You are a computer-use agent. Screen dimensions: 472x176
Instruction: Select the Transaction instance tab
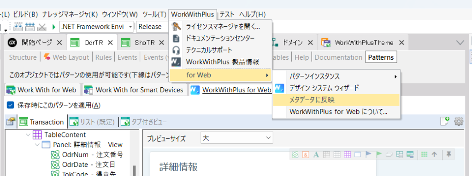41,122
